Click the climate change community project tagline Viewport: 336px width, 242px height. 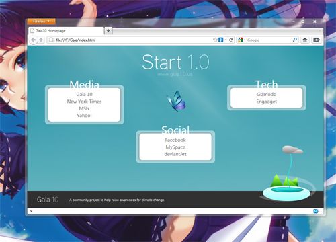117,200
